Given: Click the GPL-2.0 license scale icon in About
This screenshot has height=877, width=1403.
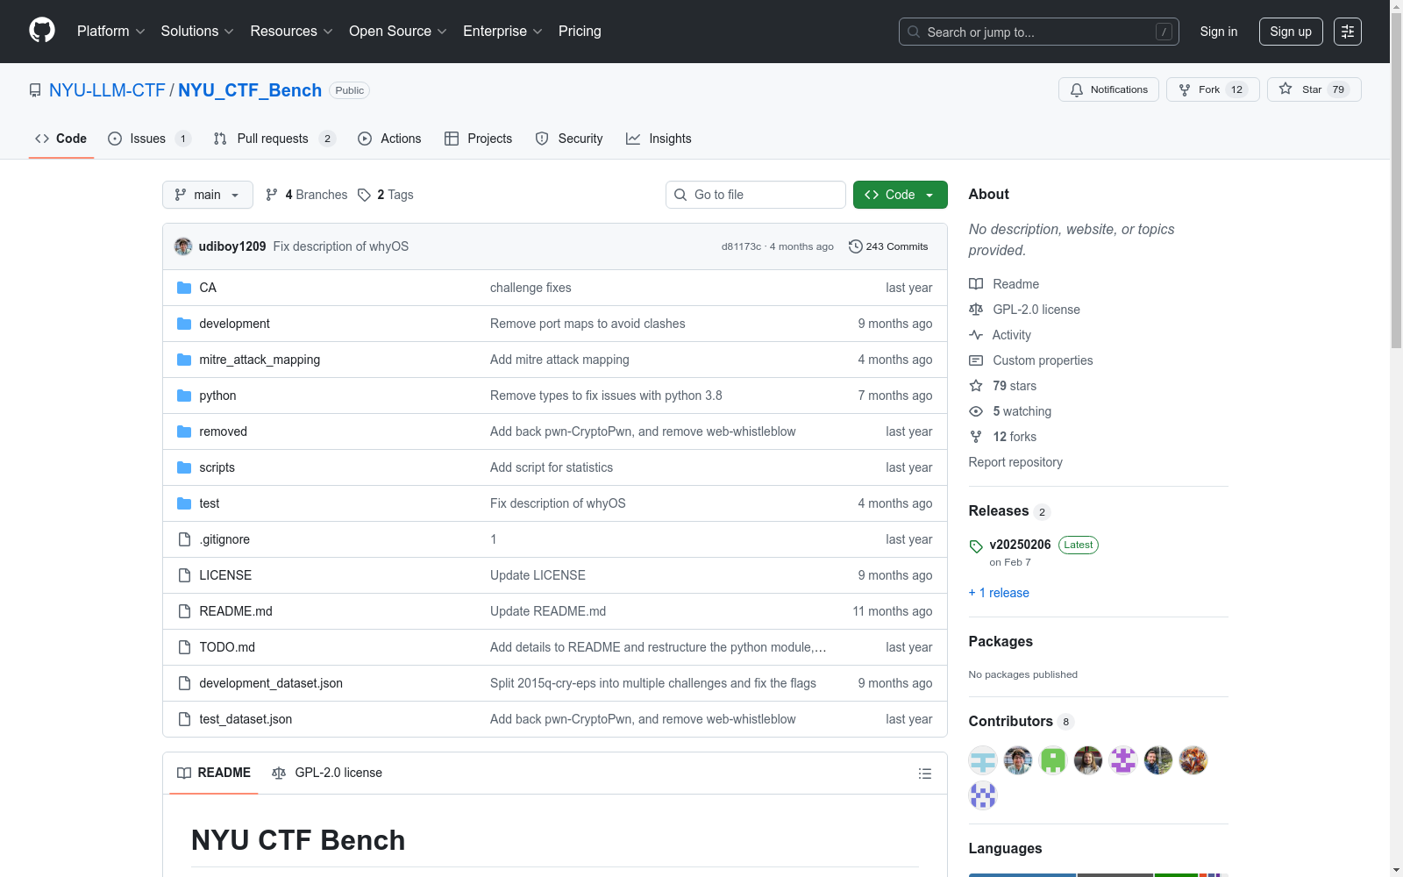Looking at the screenshot, I should tap(976, 310).
